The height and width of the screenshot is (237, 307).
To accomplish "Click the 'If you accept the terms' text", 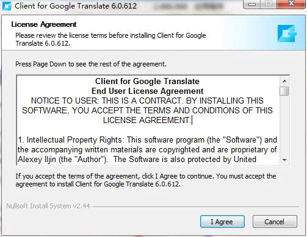I will pyautogui.click(x=146, y=180).
